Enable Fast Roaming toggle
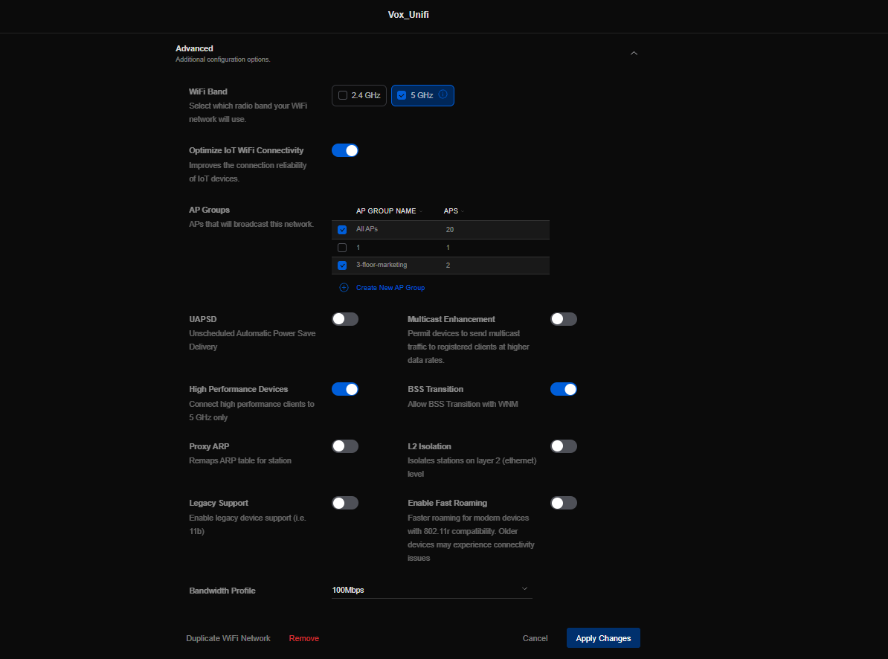 [x=563, y=503]
